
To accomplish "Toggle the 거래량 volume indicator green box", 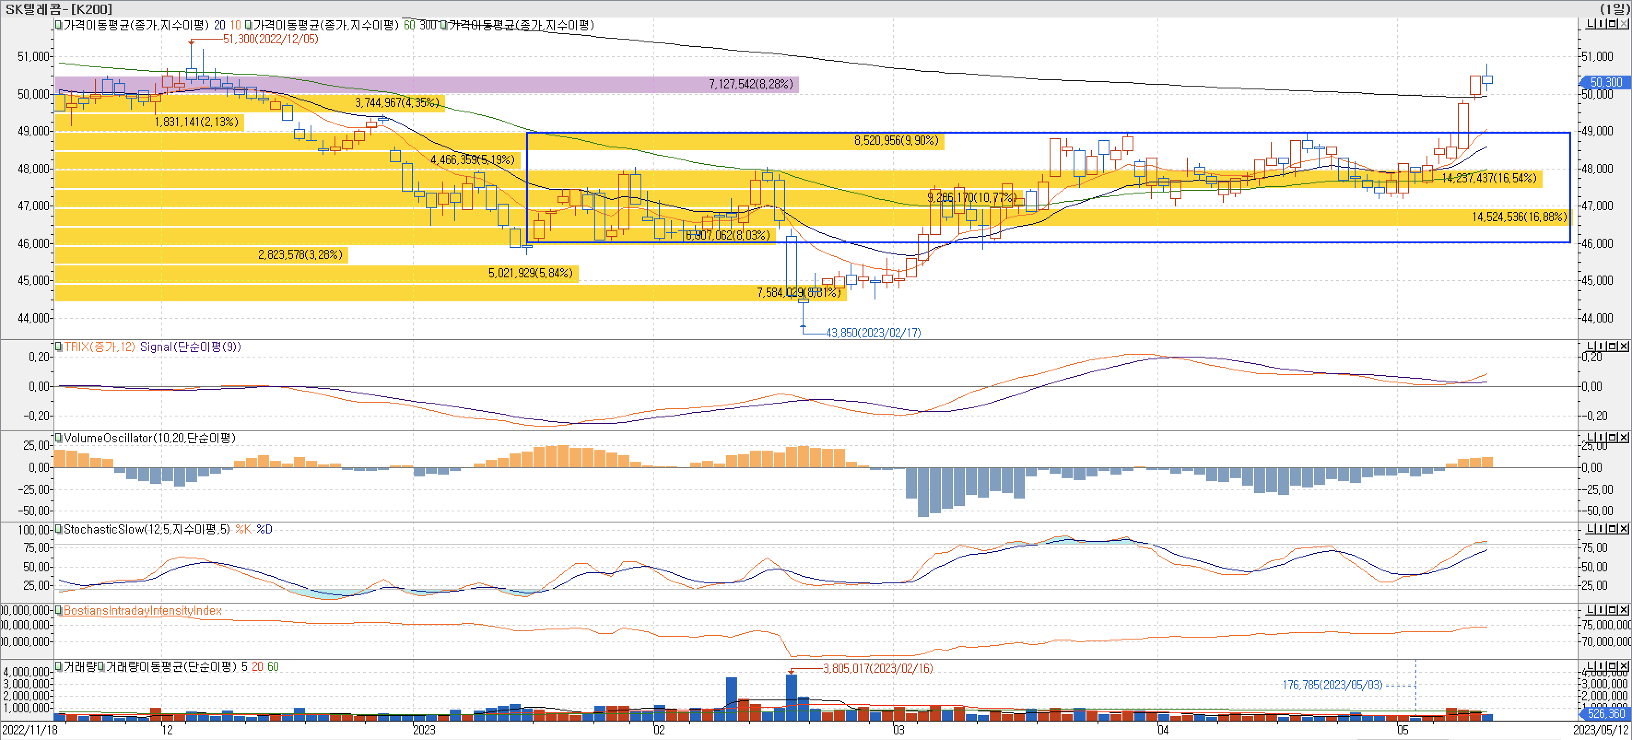I will click(x=58, y=666).
